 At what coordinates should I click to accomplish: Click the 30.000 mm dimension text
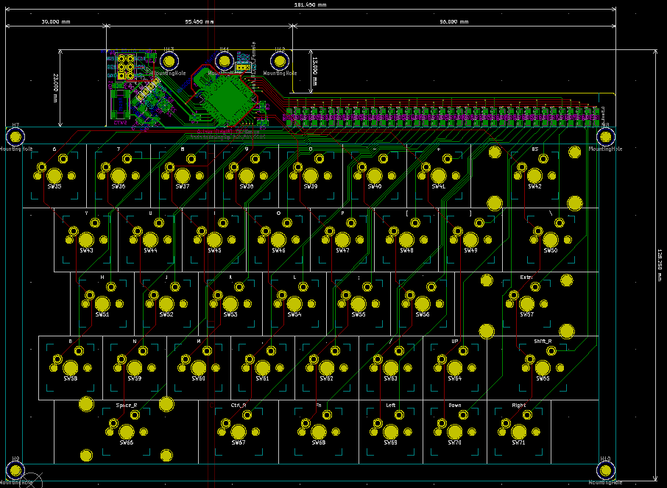[x=56, y=21]
